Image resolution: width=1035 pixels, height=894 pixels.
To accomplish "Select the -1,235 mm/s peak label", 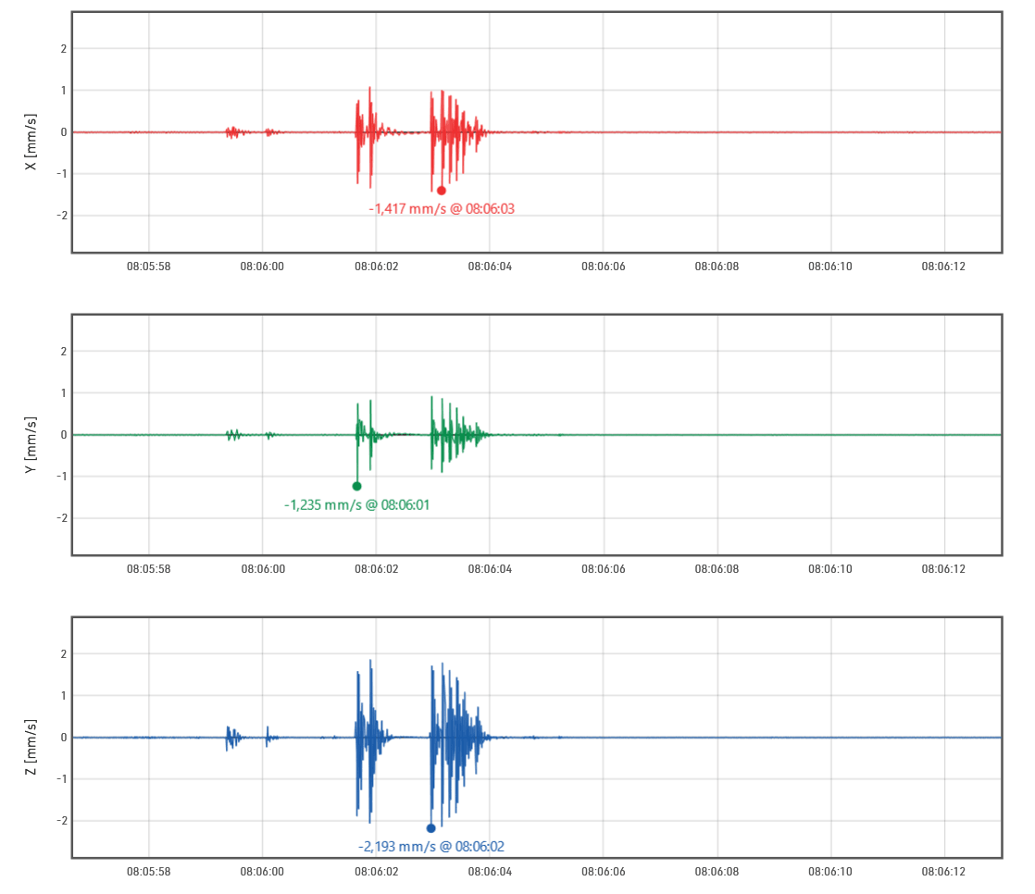I will pyautogui.click(x=356, y=505).
